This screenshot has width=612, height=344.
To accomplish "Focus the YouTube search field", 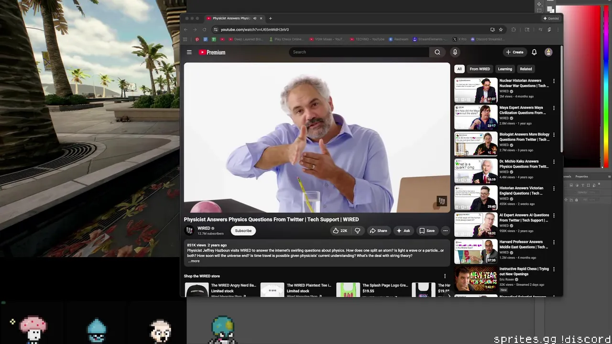I will (359, 52).
